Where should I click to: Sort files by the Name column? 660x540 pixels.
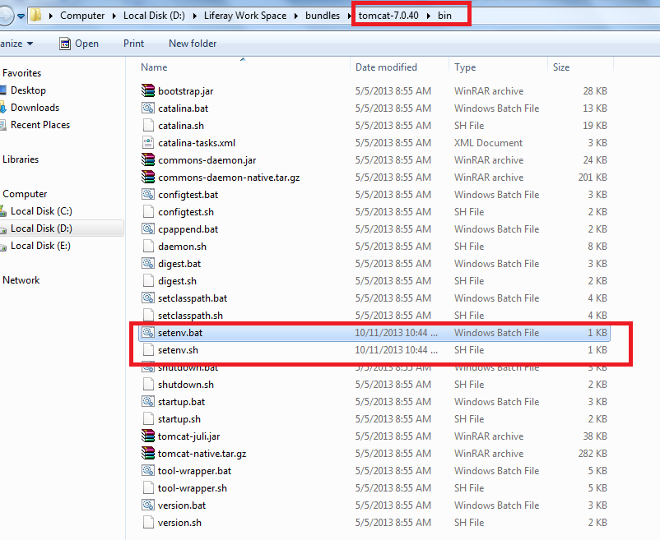point(154,67)
